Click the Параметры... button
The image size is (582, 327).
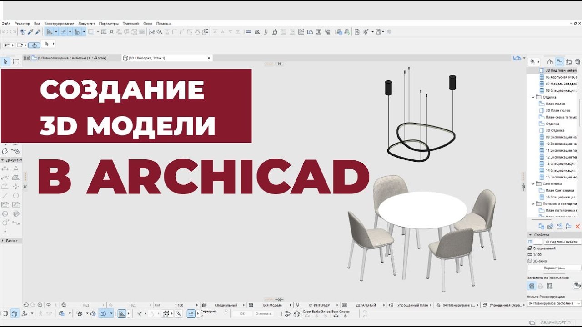554,268
